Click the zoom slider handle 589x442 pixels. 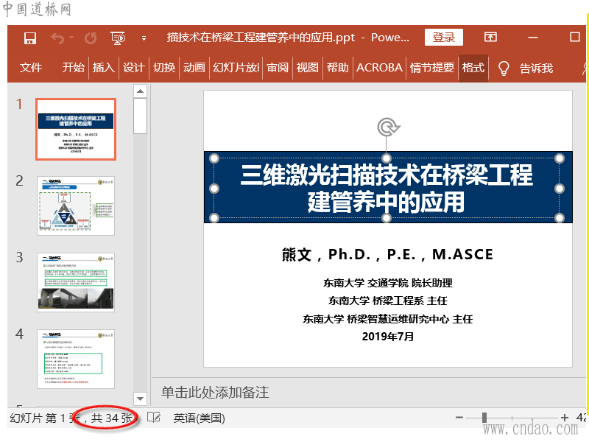tap(484, 418)
